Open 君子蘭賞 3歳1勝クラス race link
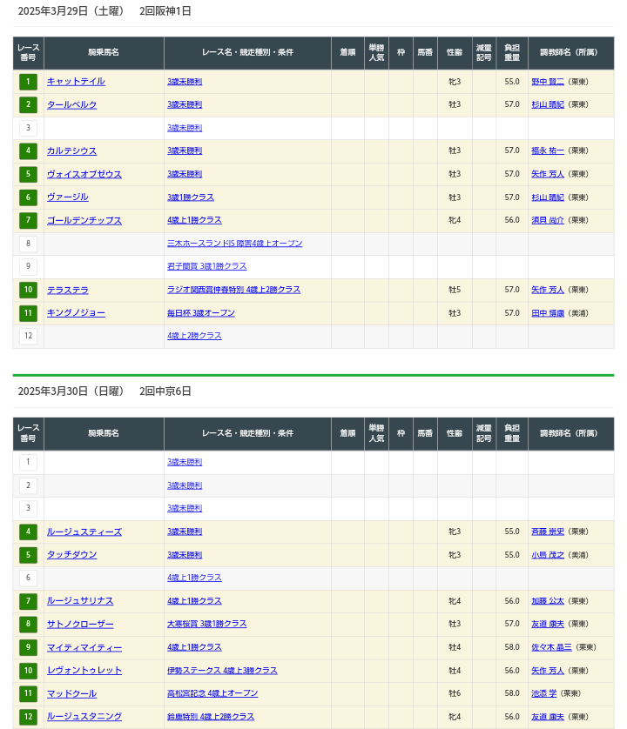 pos(207,266)
